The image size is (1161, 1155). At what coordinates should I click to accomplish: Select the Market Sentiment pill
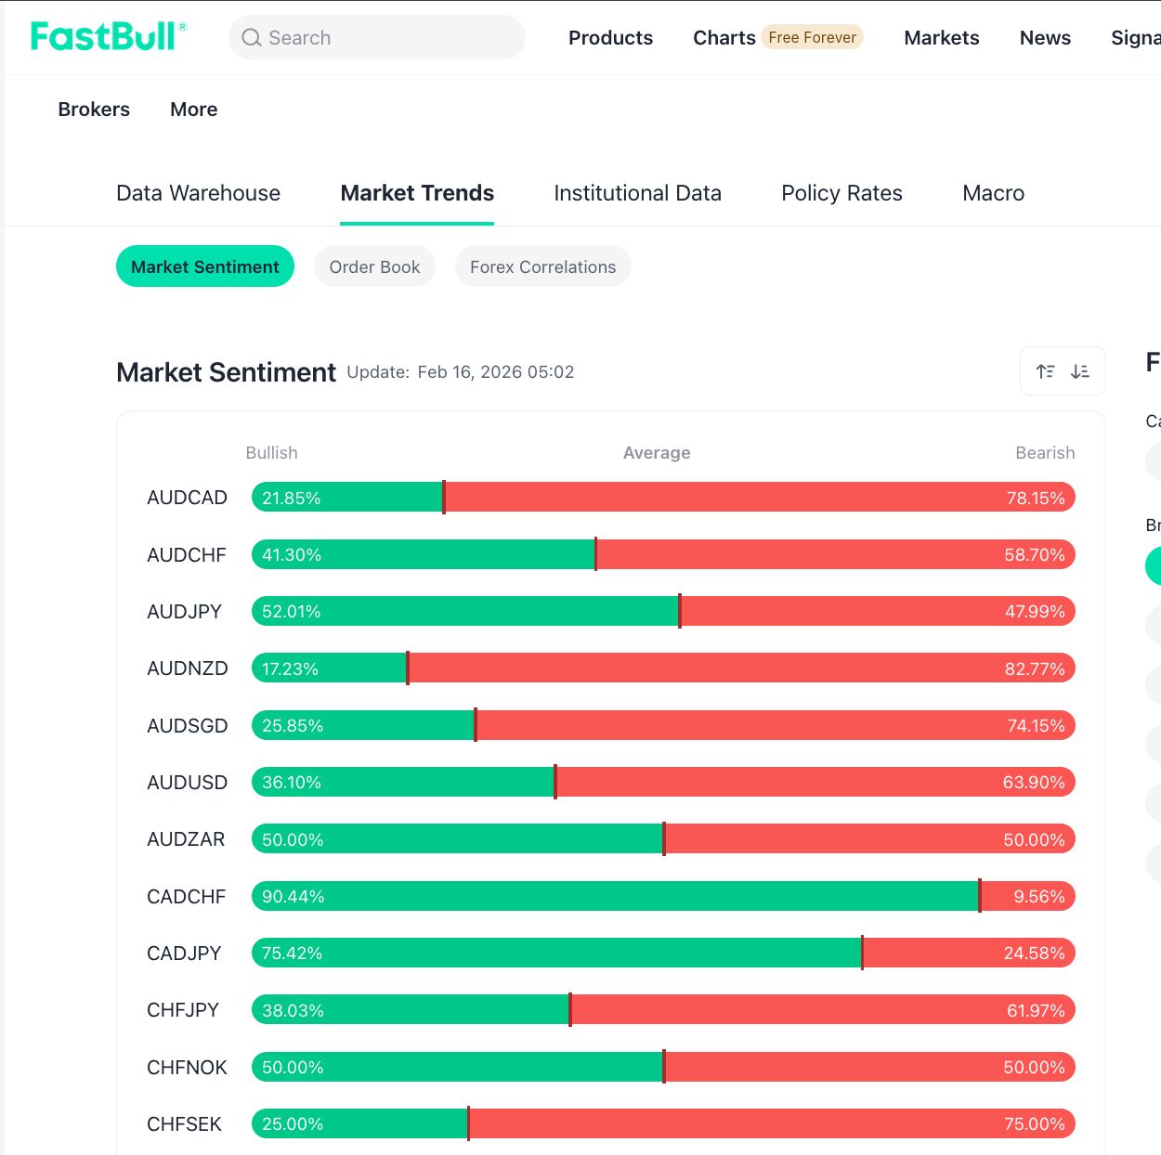coord(204,266)
